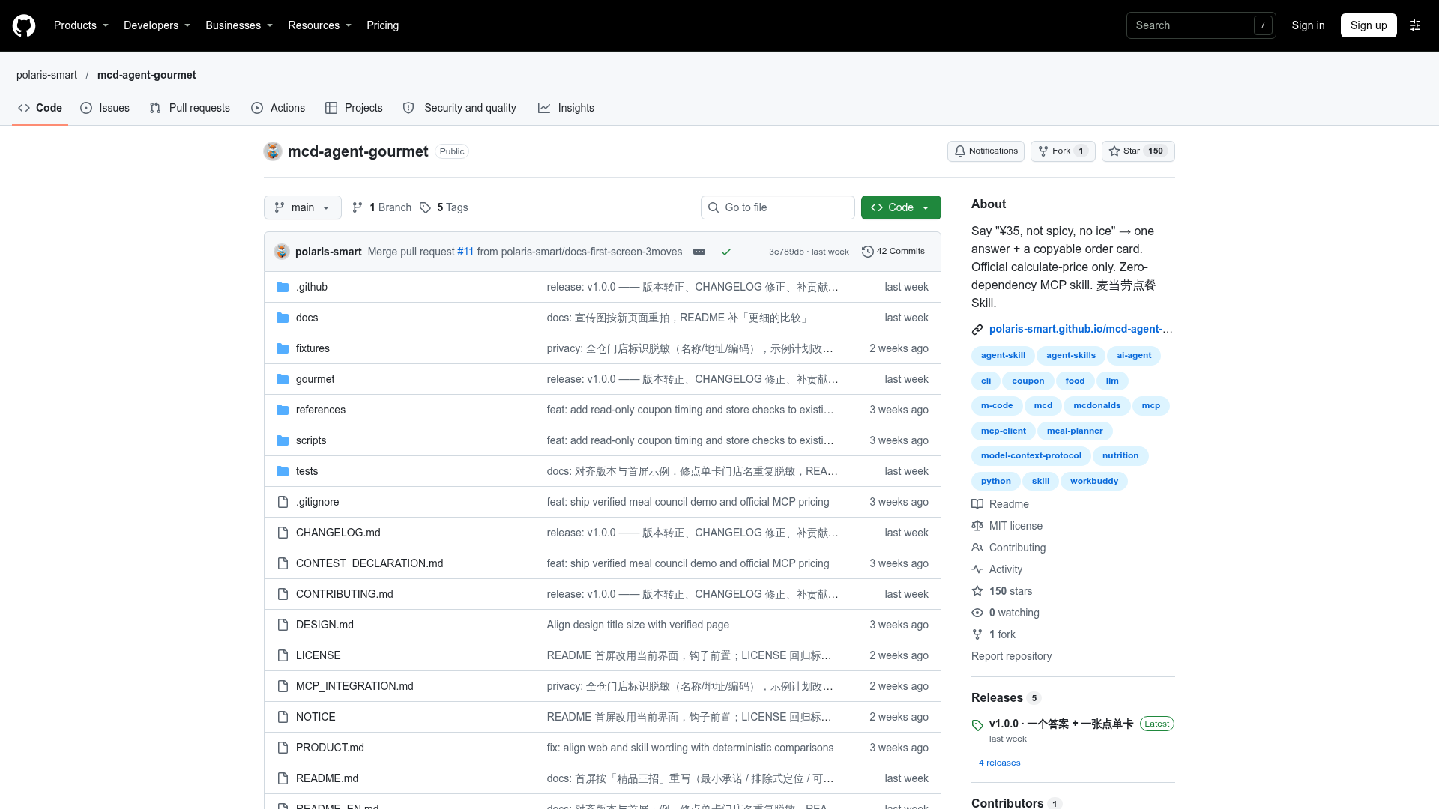The height and width of the screenshot is (809, 1439).
Task: Expand the Resources menu
Action: [x=320, y=25]
